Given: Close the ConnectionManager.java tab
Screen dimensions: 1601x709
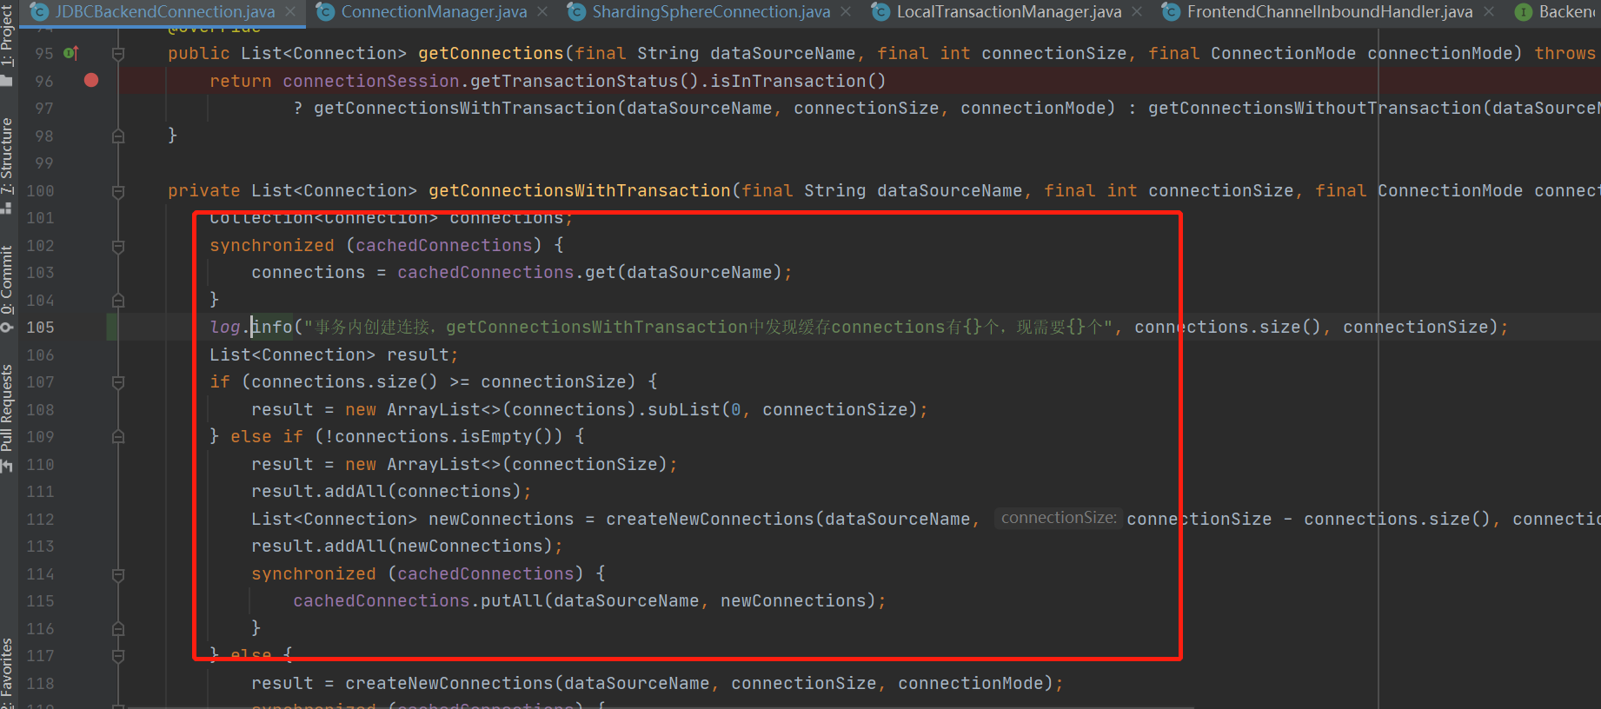Looking at the screenshot, I should click(x=542, y=12).
